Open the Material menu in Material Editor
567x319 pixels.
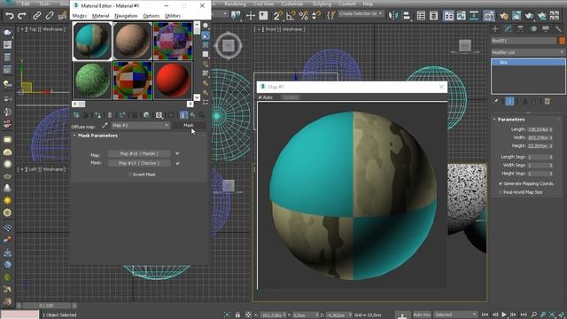coord(100,16)
